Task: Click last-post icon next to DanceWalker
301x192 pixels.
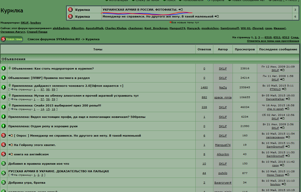Action: click(x=288, y=99)
